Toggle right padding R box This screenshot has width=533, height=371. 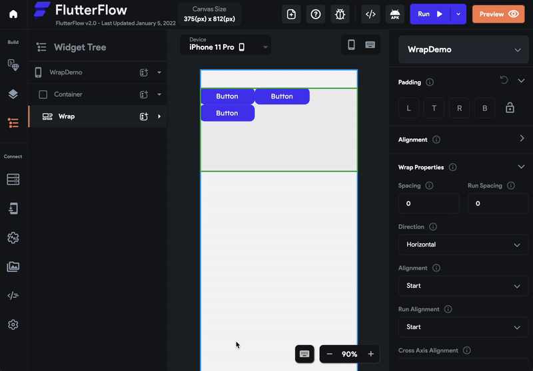coord(459,108)
